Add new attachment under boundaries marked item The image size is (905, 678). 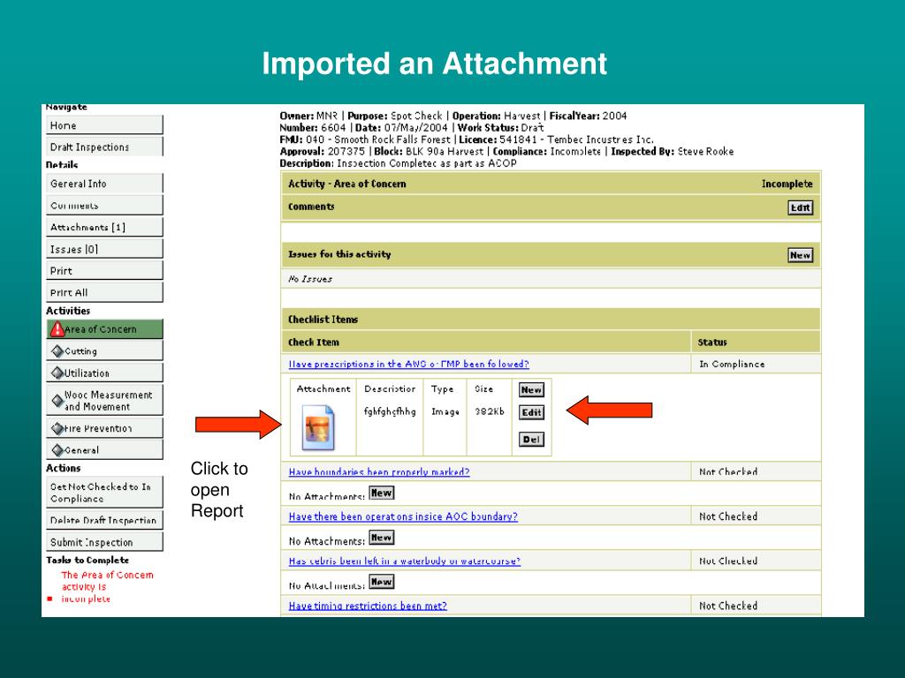382,493
